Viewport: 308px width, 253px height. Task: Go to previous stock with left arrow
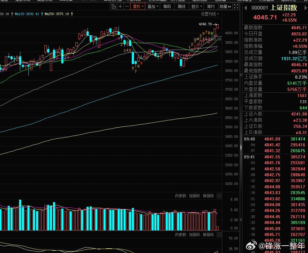(245, 8)
